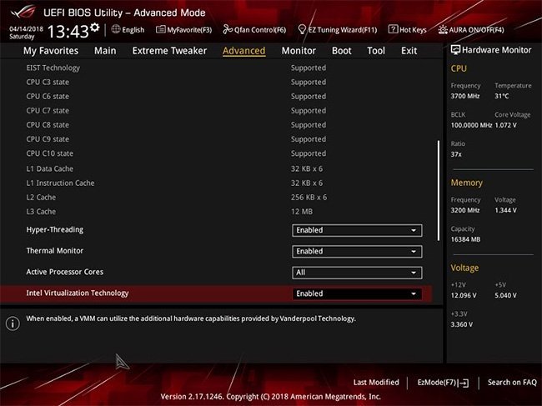The height and width of the screenshot is (406, 542).
Task: Click the 13:43 clock time
Action: (x=68, y=32)
